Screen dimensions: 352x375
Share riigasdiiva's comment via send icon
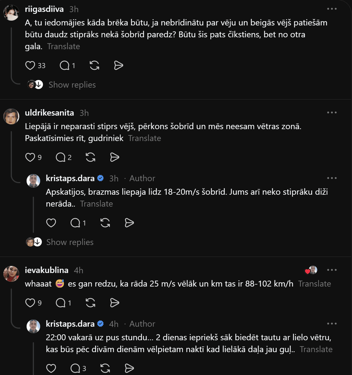coord(118,66)
